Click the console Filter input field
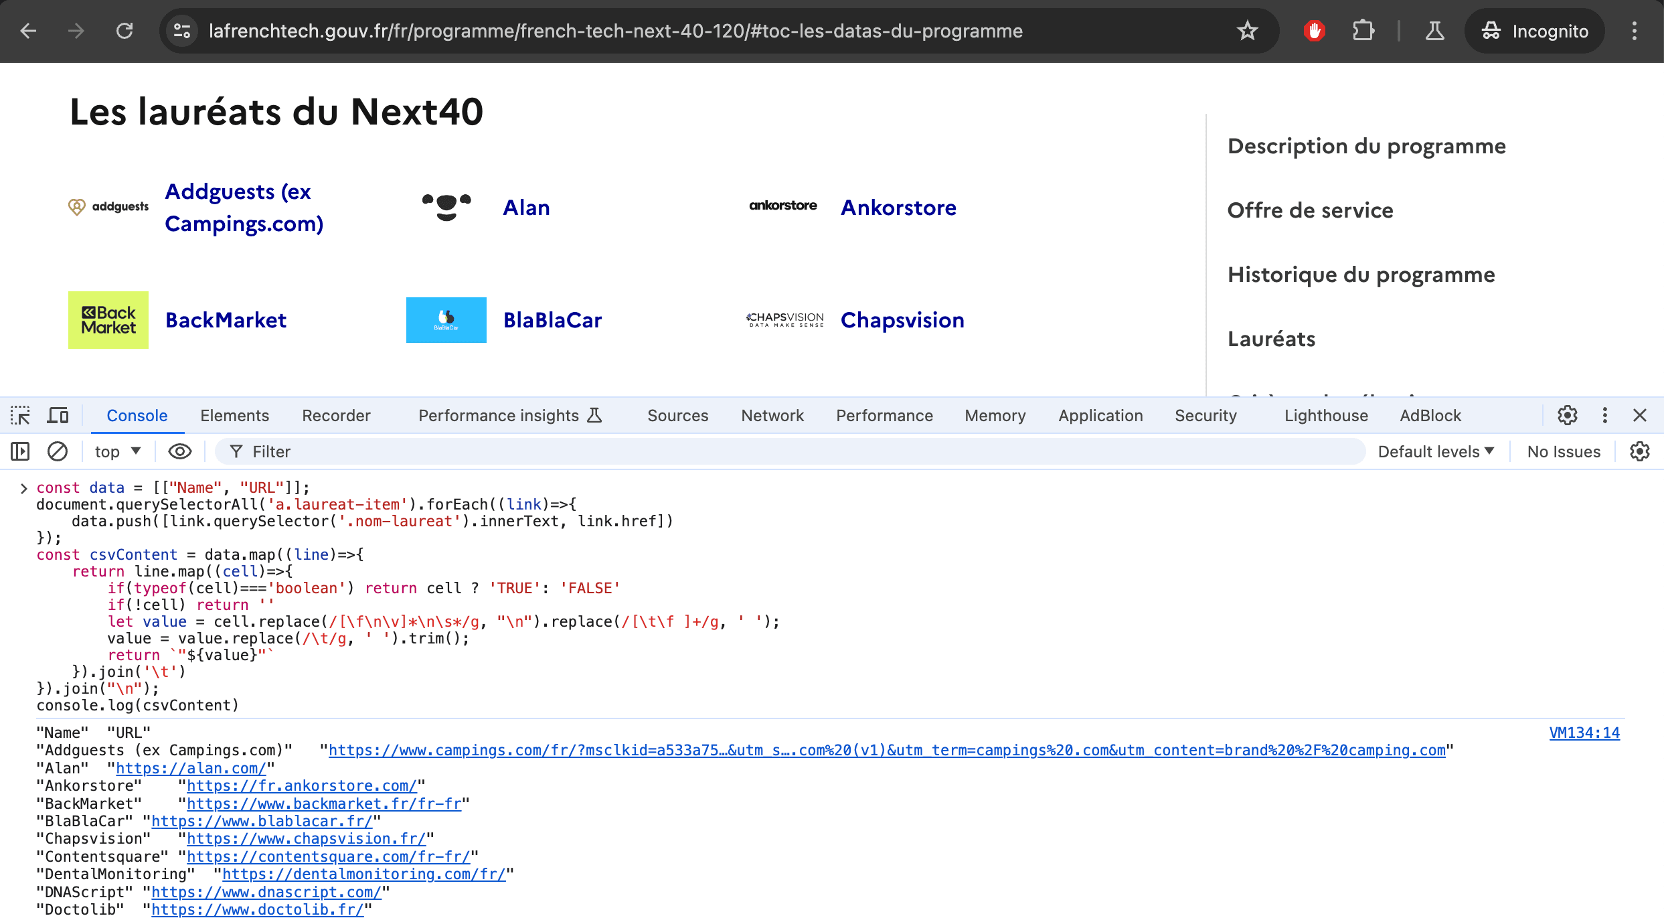1664x918 pixels. tap(790, 452)
